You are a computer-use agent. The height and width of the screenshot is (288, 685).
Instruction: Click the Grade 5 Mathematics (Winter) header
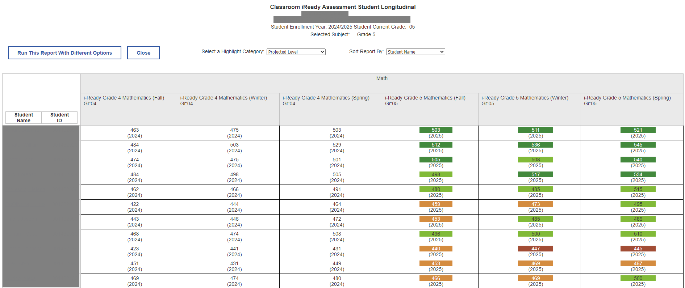[530, 109]
